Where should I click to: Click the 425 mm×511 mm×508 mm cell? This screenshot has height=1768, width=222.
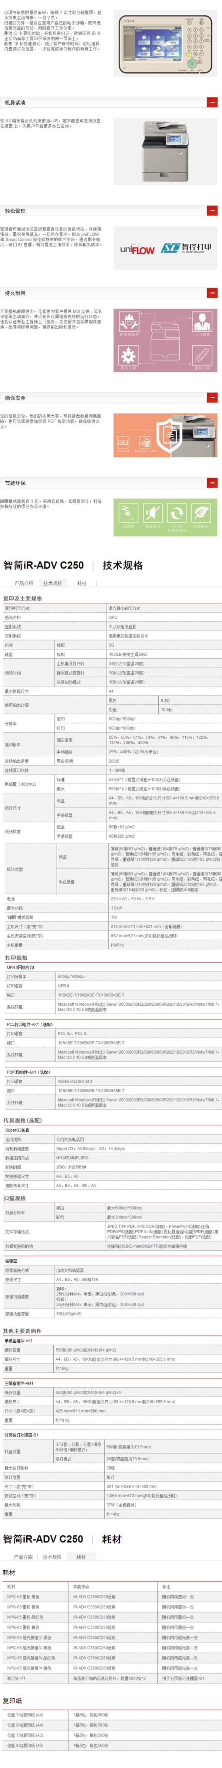138,1411
